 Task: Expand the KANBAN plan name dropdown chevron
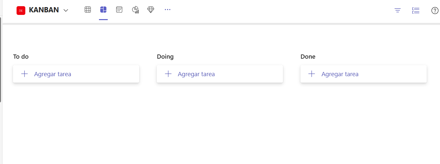[66, 10]
